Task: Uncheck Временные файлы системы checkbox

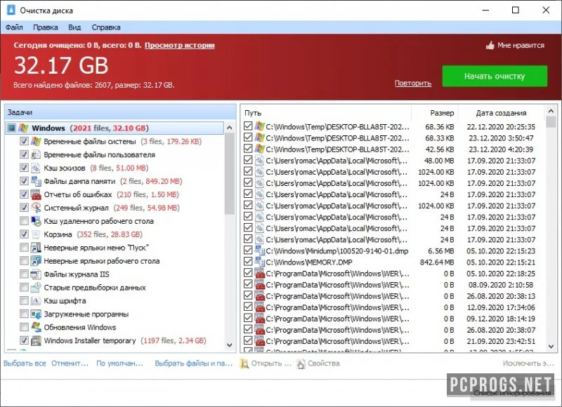Action: pos(24,141)
